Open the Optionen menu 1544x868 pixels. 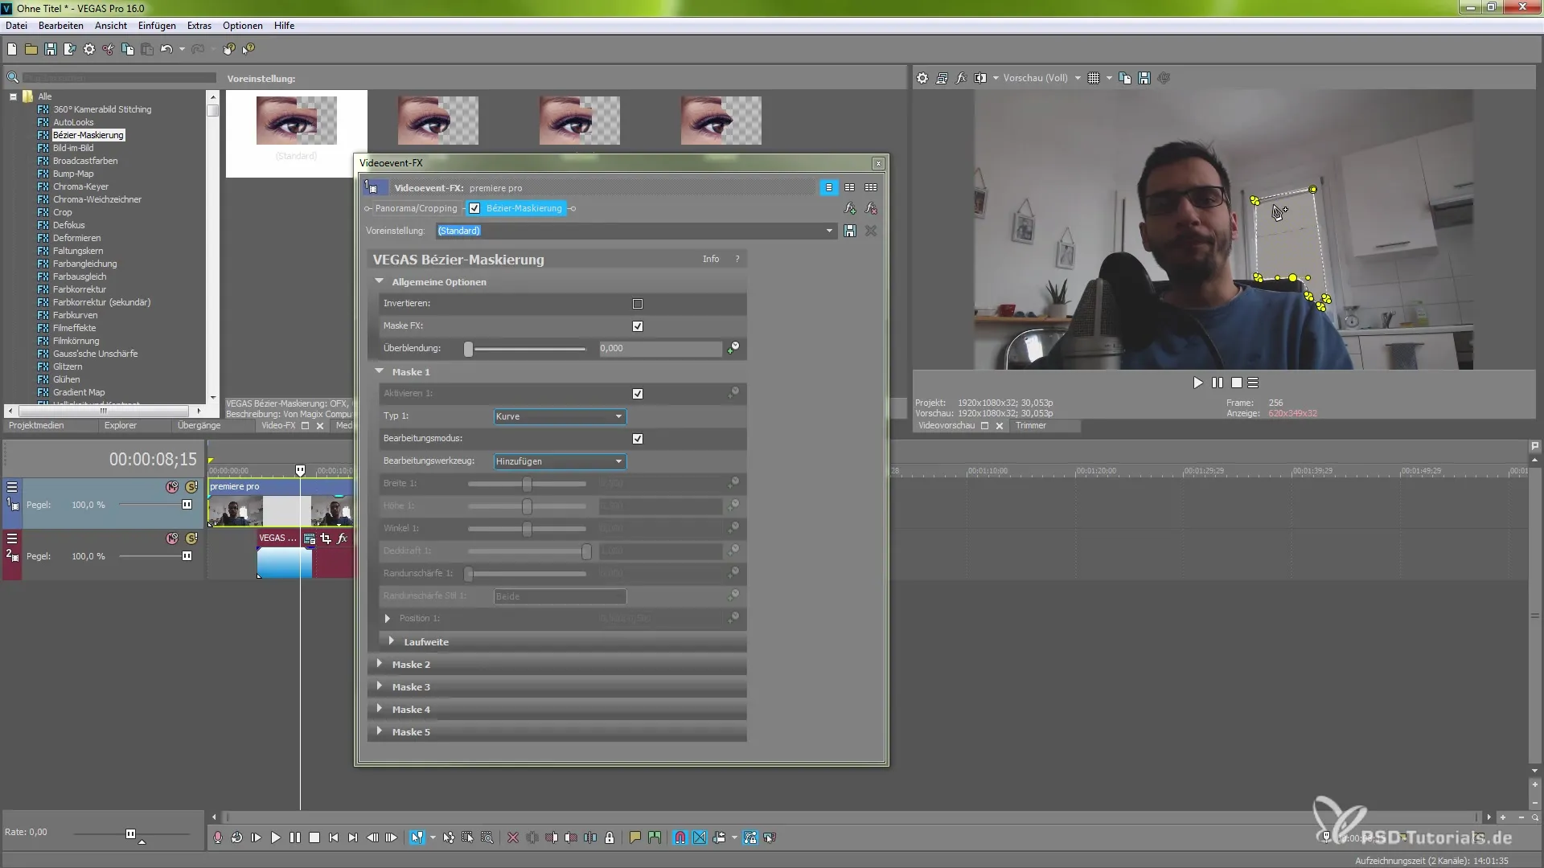click(x=243, y=26)
